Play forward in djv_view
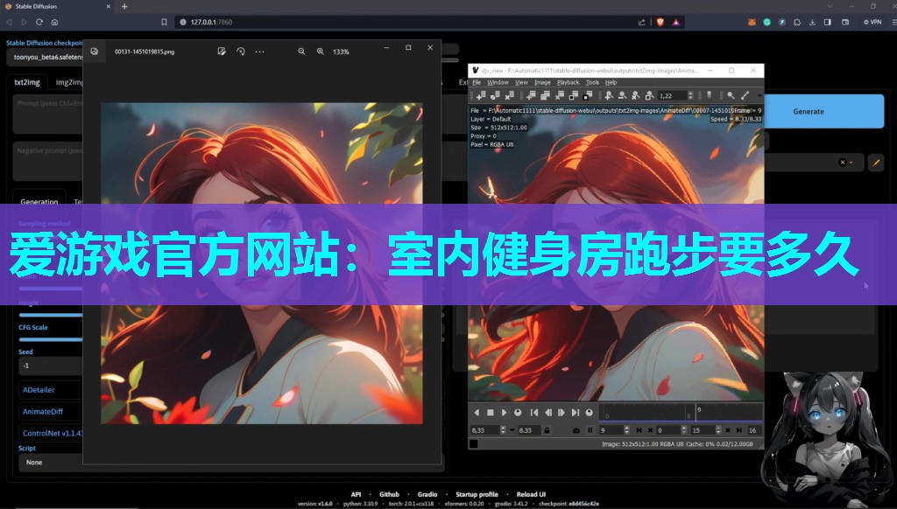 click(504, 413)
